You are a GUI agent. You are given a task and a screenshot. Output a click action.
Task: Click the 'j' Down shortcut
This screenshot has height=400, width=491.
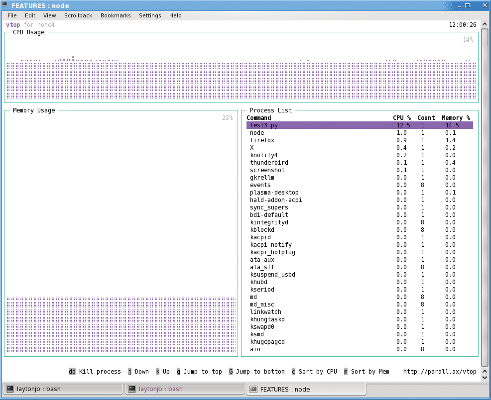pyautogui.click(x=138, y=372)
